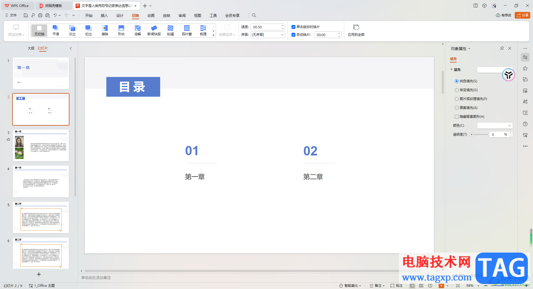Apply the 切出 cut transition
This screenshot has width=533, height=289.
click(x=89, y=30)
